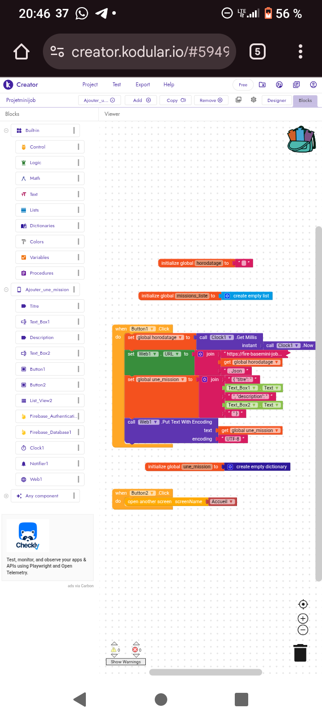Open the account profile icon

pyautogui.click(x=313, y=85)
